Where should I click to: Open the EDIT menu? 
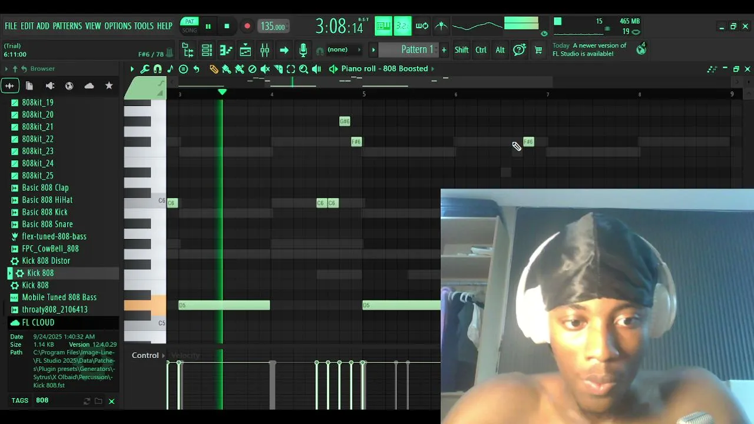[27, 26]
